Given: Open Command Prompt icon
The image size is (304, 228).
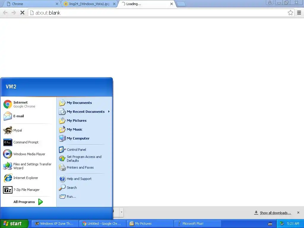Looking at the screenshot, I should (x=8, y=142).
